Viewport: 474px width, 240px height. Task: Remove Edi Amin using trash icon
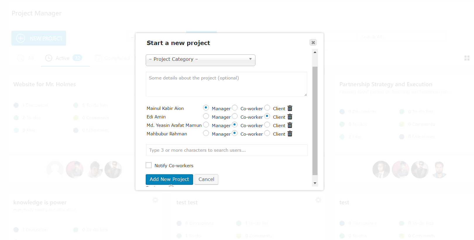tap(290, 117)
